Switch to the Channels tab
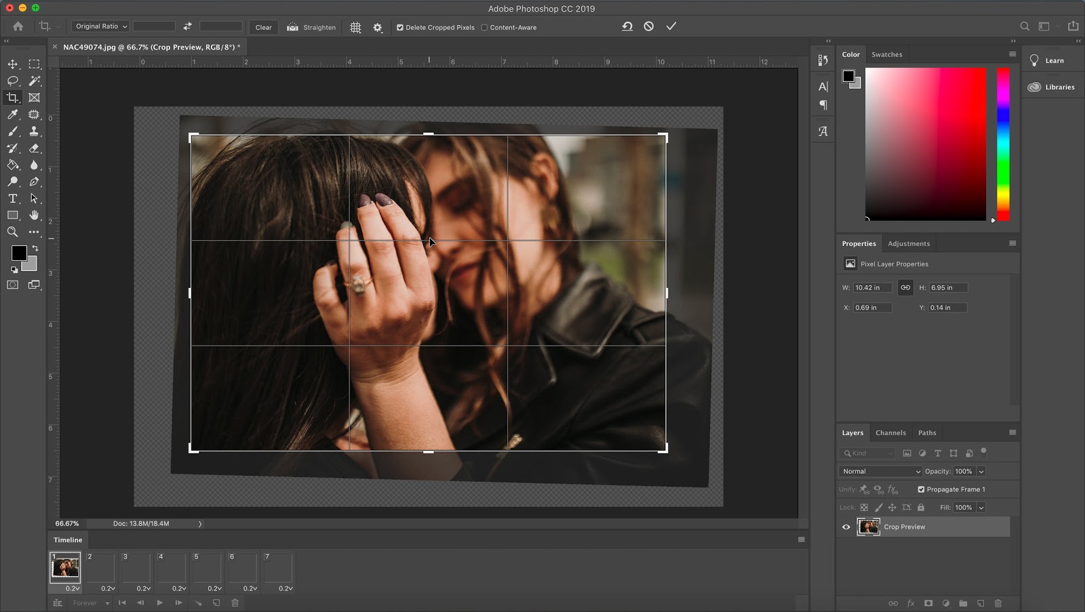This screenshot has width=1085, height=612. coord(890,432)
